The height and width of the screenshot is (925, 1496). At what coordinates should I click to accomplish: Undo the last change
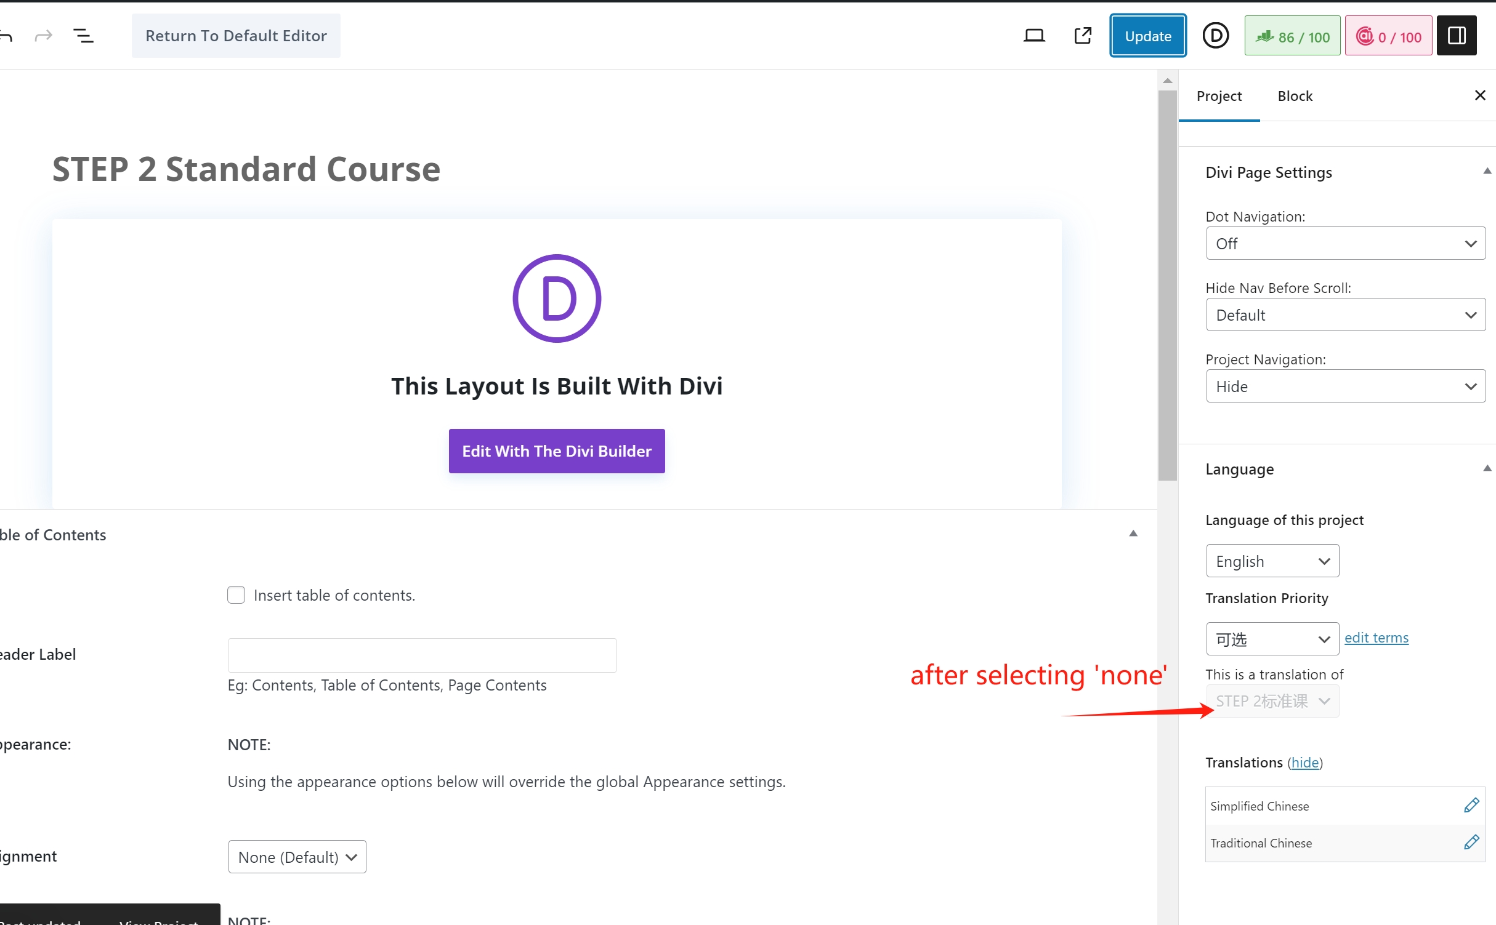[x=6, y=36]
